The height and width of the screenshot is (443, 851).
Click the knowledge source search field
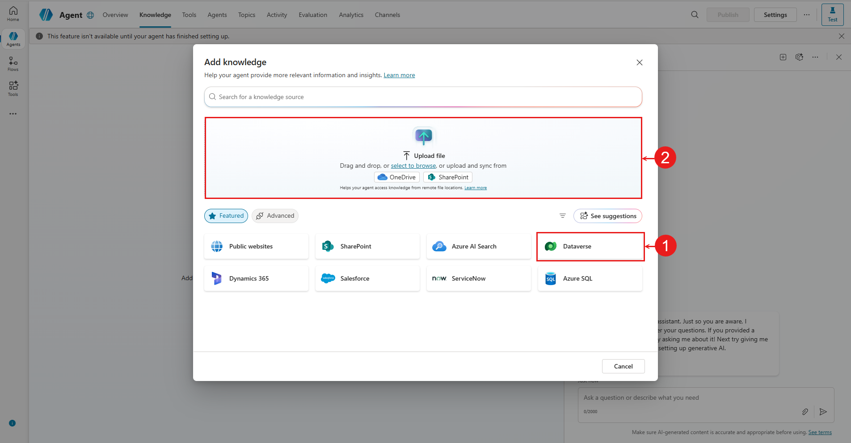423,97
